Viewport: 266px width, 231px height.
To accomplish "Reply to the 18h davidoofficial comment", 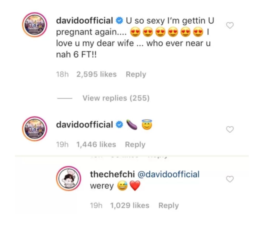I will pyautogui.click(x=136, y=74).
